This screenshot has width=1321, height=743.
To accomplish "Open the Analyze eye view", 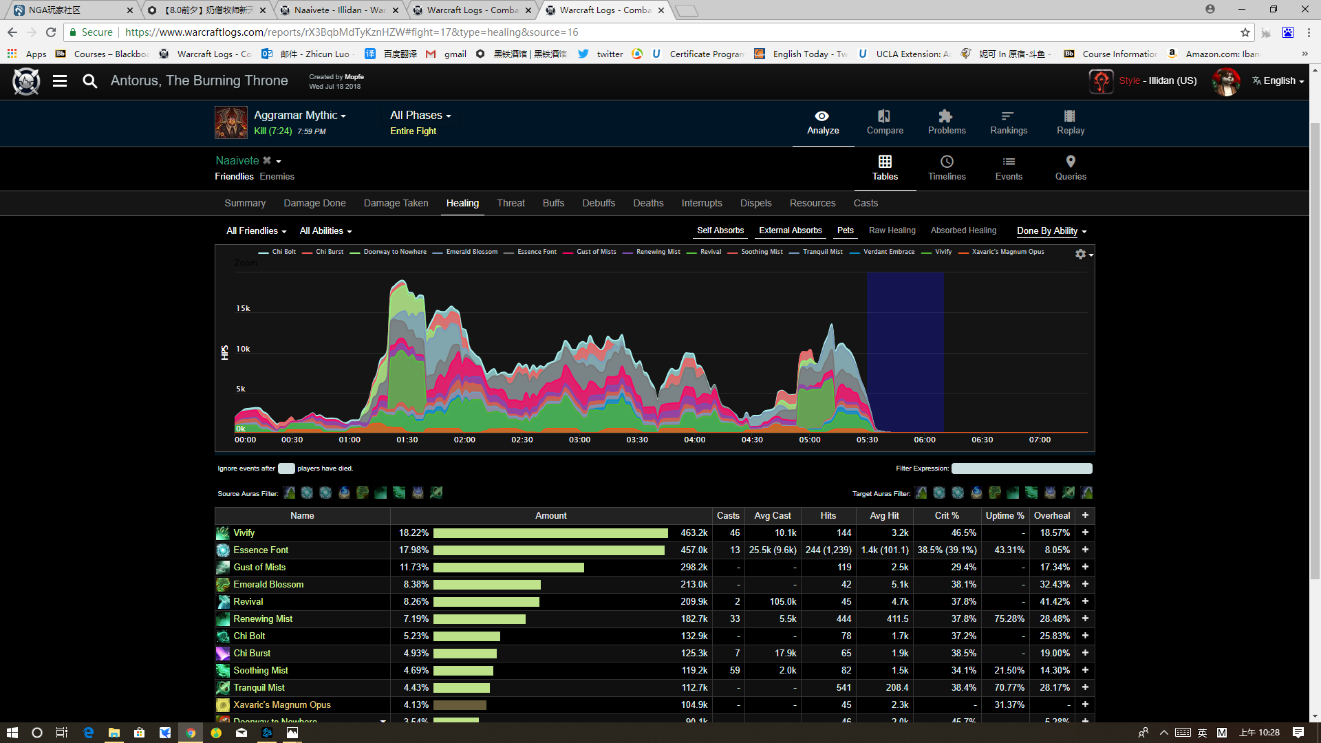I will [x=823, y=123].
